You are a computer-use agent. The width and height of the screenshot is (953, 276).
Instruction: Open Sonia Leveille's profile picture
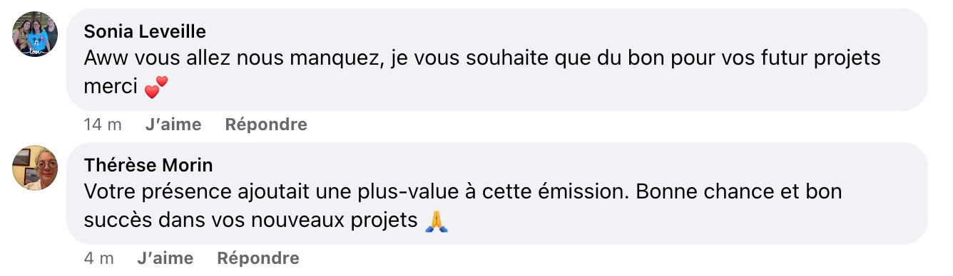point(36,34)
